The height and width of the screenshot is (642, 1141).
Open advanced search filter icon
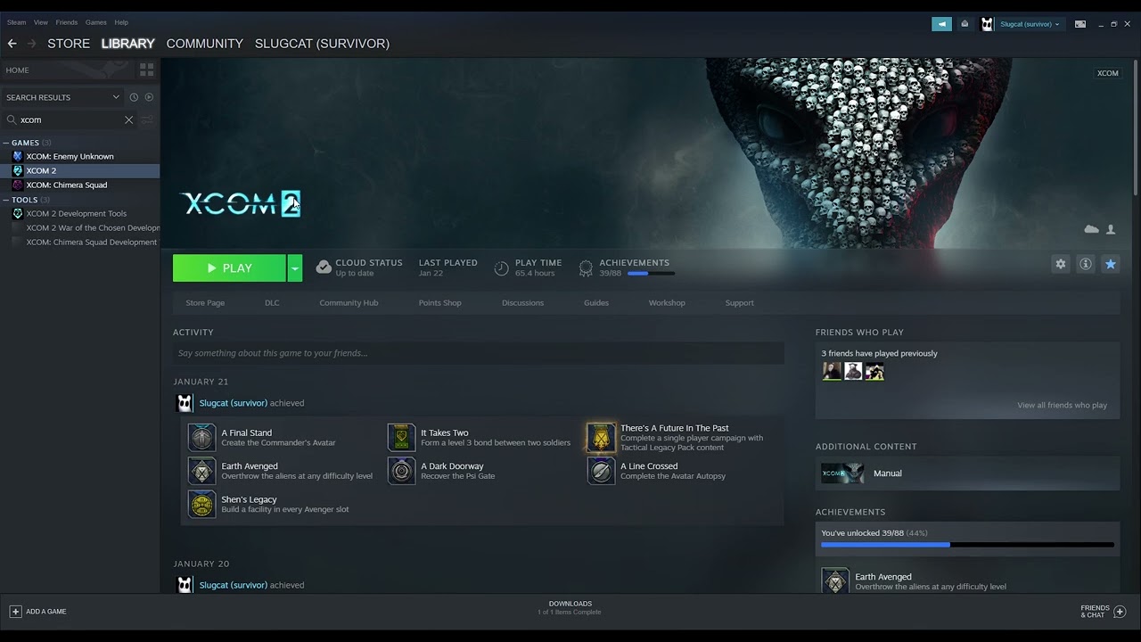click(147, 119)
